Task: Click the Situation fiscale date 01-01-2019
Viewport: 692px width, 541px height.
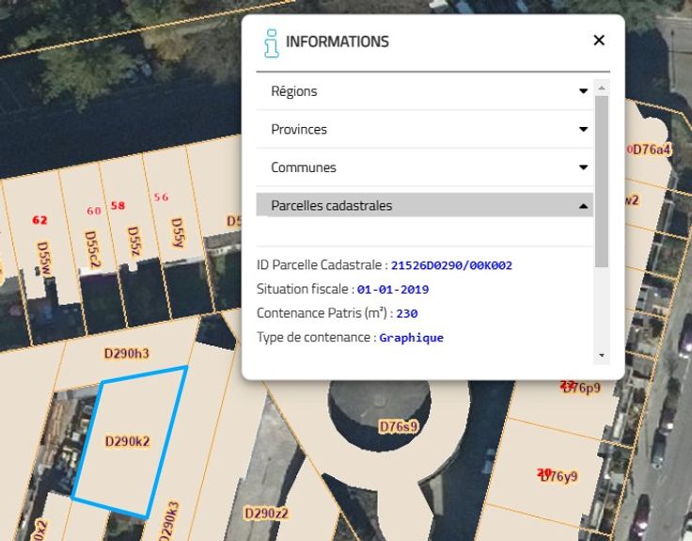Action: click(393, 290)
